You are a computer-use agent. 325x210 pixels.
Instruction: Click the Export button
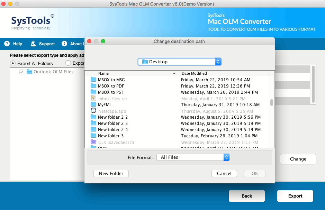[x=295, y=196]
